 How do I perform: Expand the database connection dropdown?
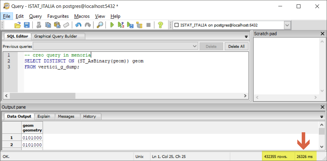pyautogui.click(x=287, y=25)
